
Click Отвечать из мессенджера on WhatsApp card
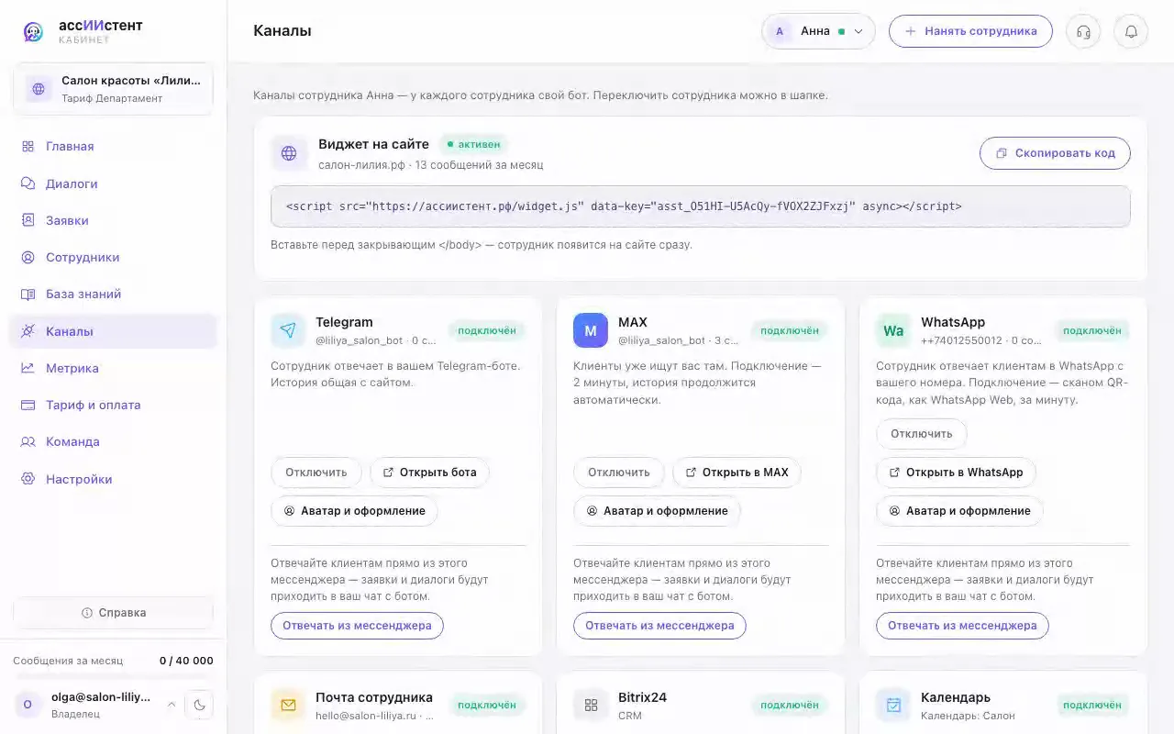point(962,626)
